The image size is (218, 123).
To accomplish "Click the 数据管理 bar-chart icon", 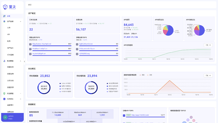I will tap(4, 61).
